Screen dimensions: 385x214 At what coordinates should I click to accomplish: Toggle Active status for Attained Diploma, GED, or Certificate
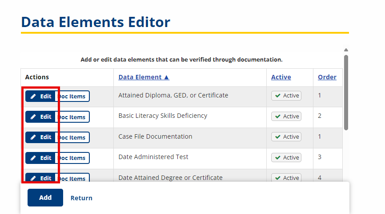coord(286,96)
